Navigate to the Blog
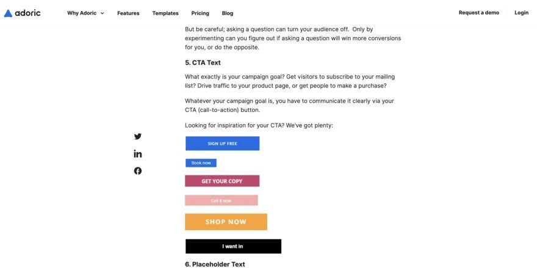 pos(228,13)
